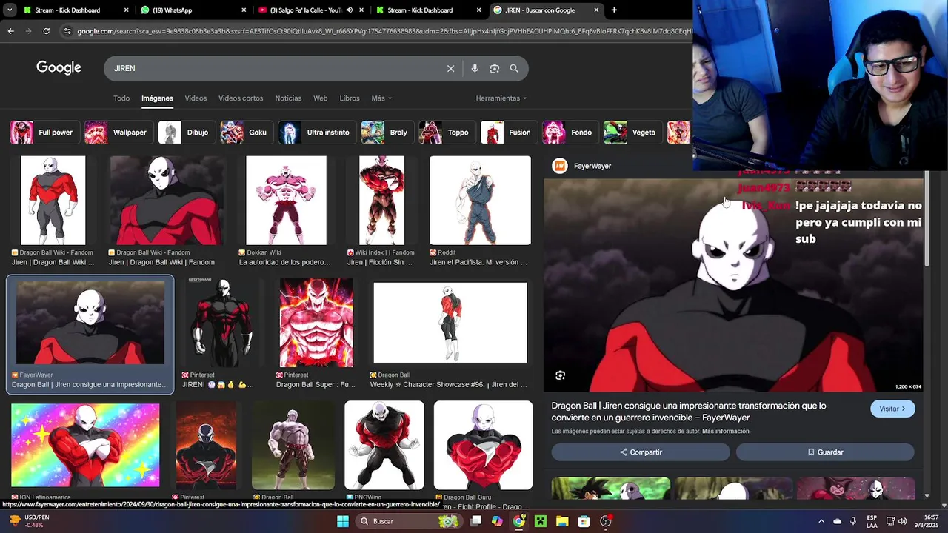Select the Todo search category
The width and height of the screenshot is (948, 533).
point(121,98)
